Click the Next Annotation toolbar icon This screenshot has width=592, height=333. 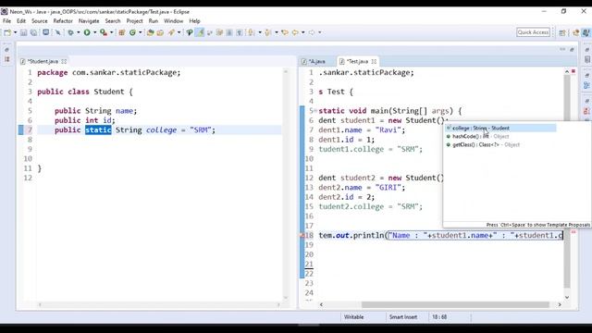pyautogui.click(x=251, y=32)
